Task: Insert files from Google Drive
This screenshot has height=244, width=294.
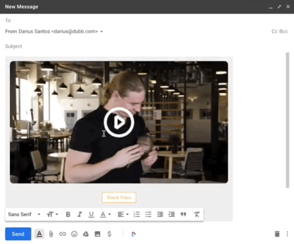Action: coord(86,234)
